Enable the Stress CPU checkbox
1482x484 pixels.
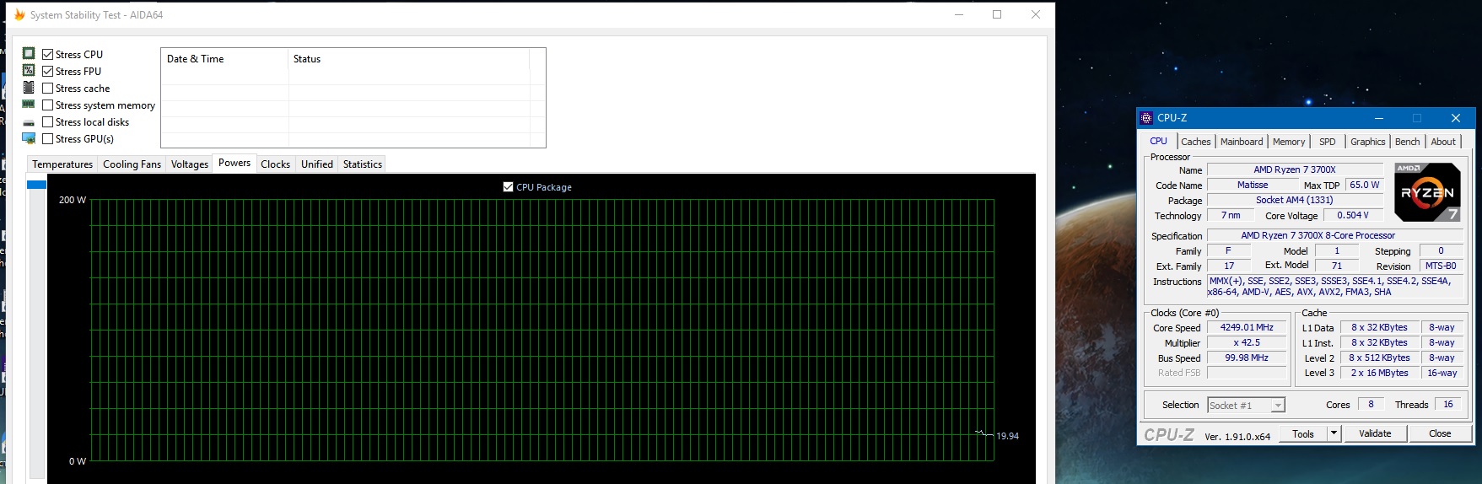tap(48, 54)
